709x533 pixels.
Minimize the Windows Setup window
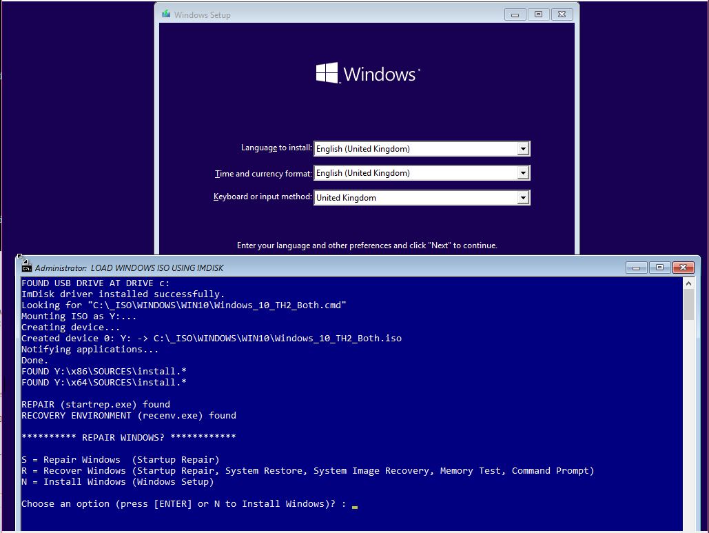pos(515,14)
